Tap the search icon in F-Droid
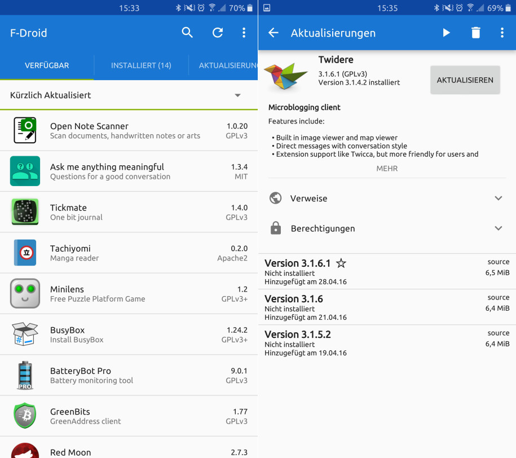This screenshot has width=516, height=458. click(187, 33)
